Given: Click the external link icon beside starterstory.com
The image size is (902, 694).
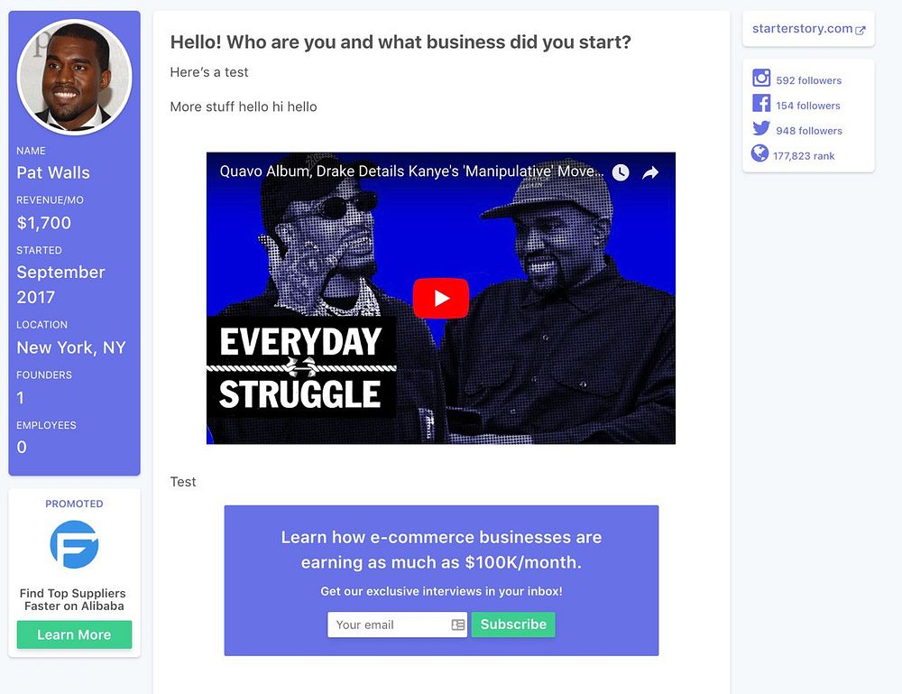Looking at the screenshot, I should click(x=860, y=31).
